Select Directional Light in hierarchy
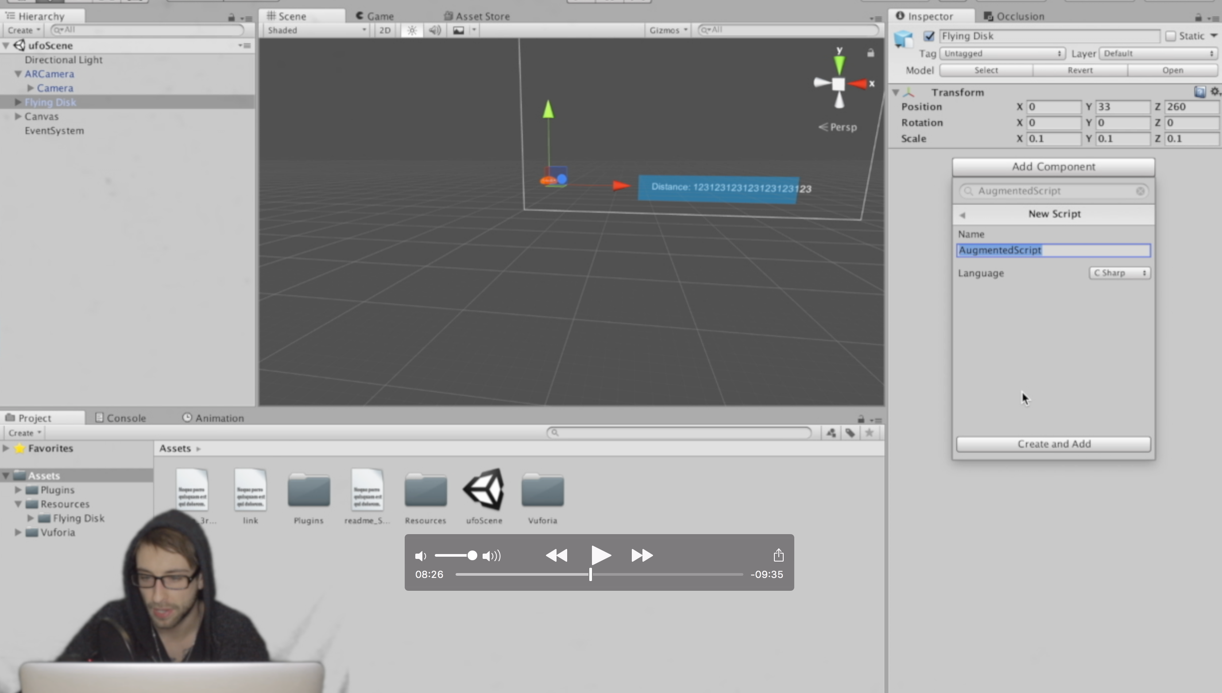This screenshot has width=1222, height=693. (x=63, y=60)
